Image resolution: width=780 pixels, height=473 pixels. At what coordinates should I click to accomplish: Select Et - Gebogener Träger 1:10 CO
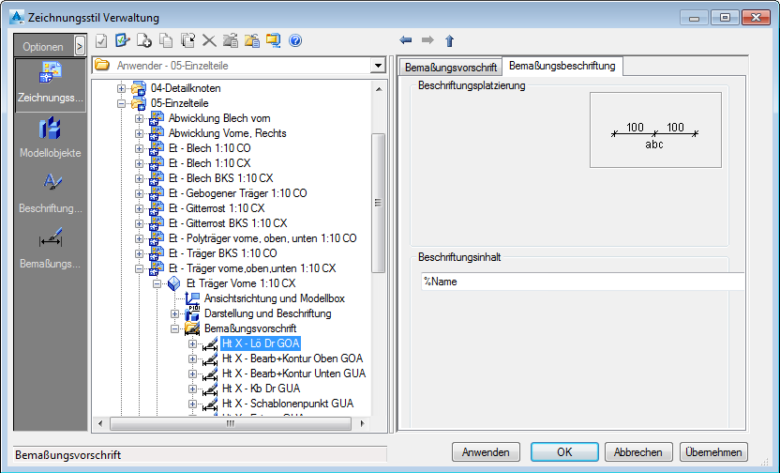tap(238, 193)
